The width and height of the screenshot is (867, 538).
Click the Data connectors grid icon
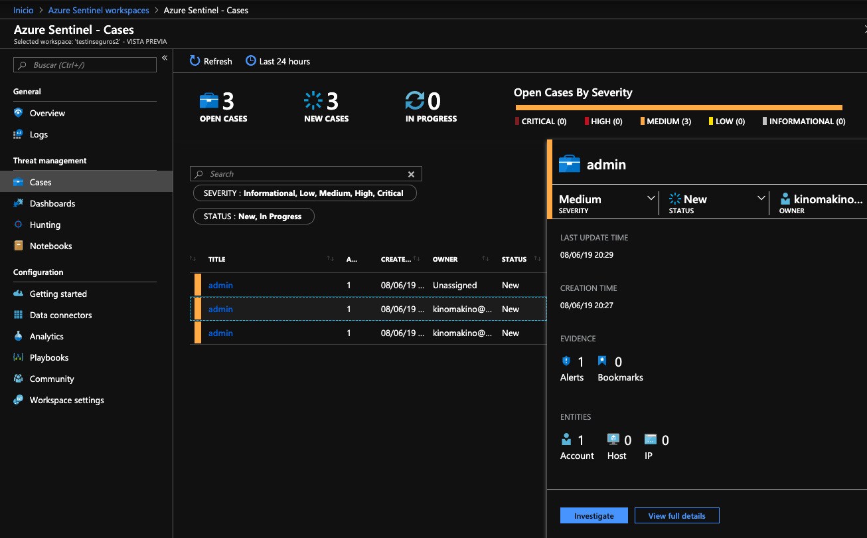18,315
